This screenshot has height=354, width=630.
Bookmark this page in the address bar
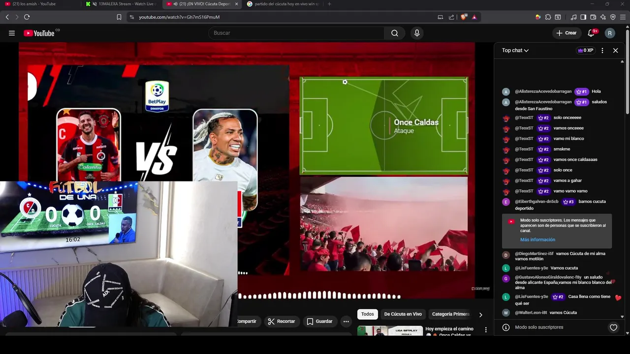coord(119,17)
